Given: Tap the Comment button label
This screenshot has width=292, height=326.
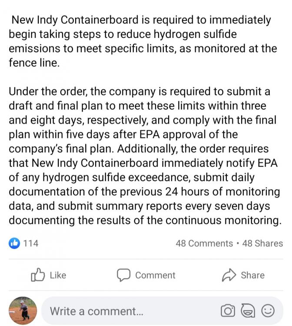Looking at the screenshot, I should point(155,275).
